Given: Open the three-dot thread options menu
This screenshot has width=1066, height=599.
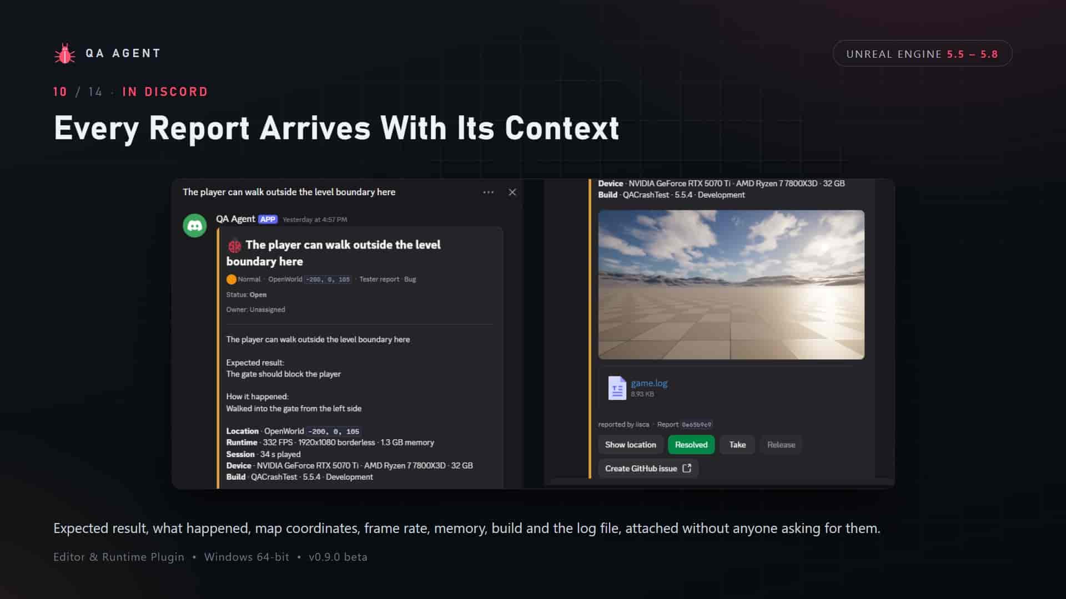Looking at the screenshot, I should tap(488, 192).
